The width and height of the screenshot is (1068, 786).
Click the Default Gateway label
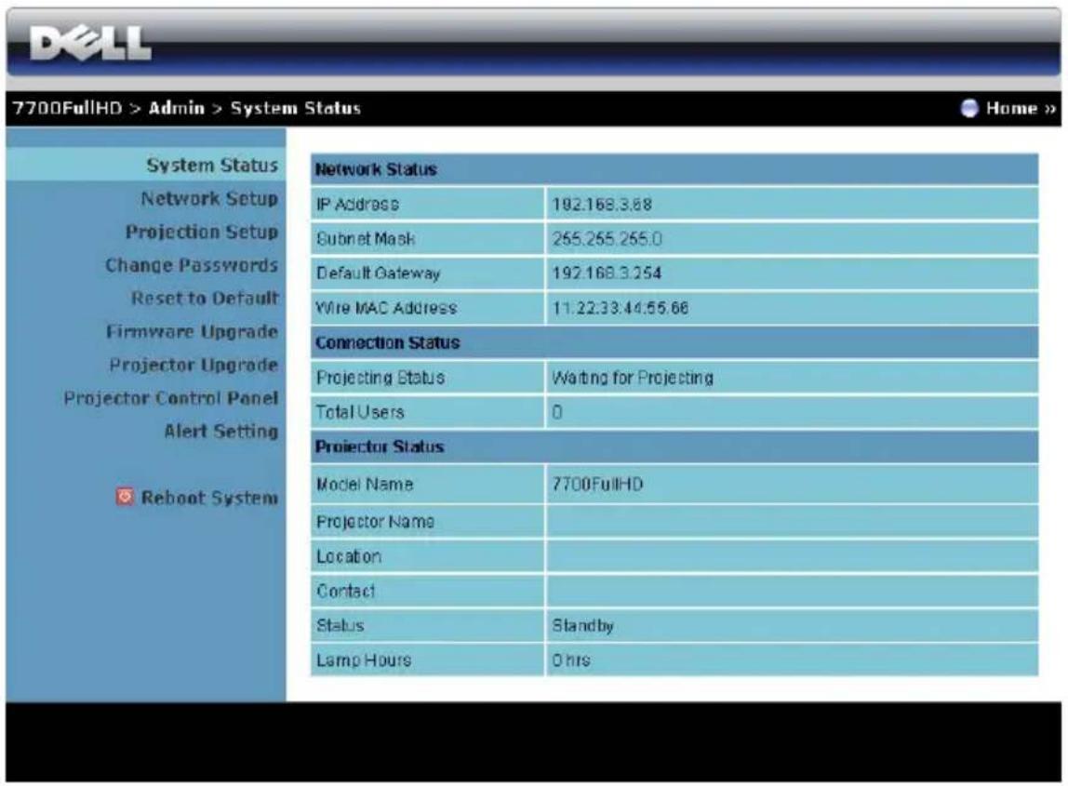pos(378,273)
